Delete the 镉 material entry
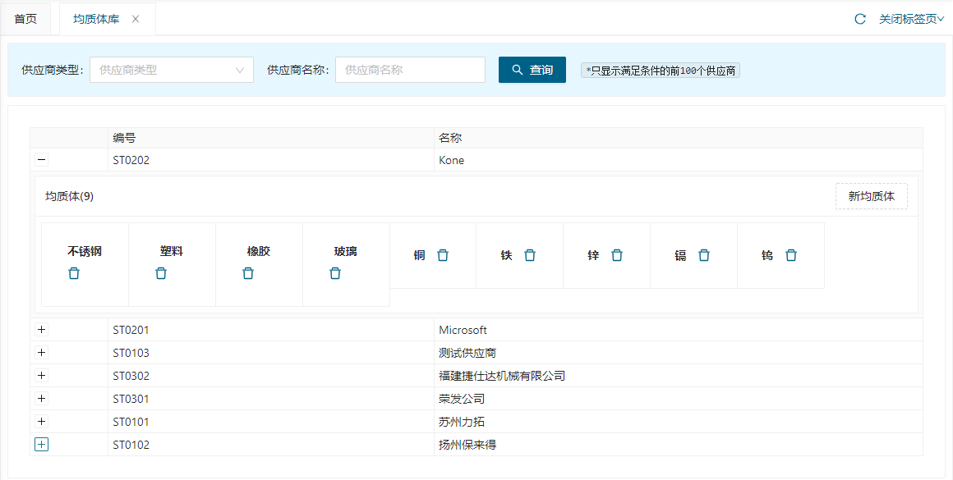 (704, 255)
